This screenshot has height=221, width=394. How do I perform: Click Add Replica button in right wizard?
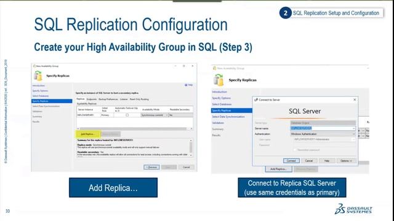(x=278, y=169)
